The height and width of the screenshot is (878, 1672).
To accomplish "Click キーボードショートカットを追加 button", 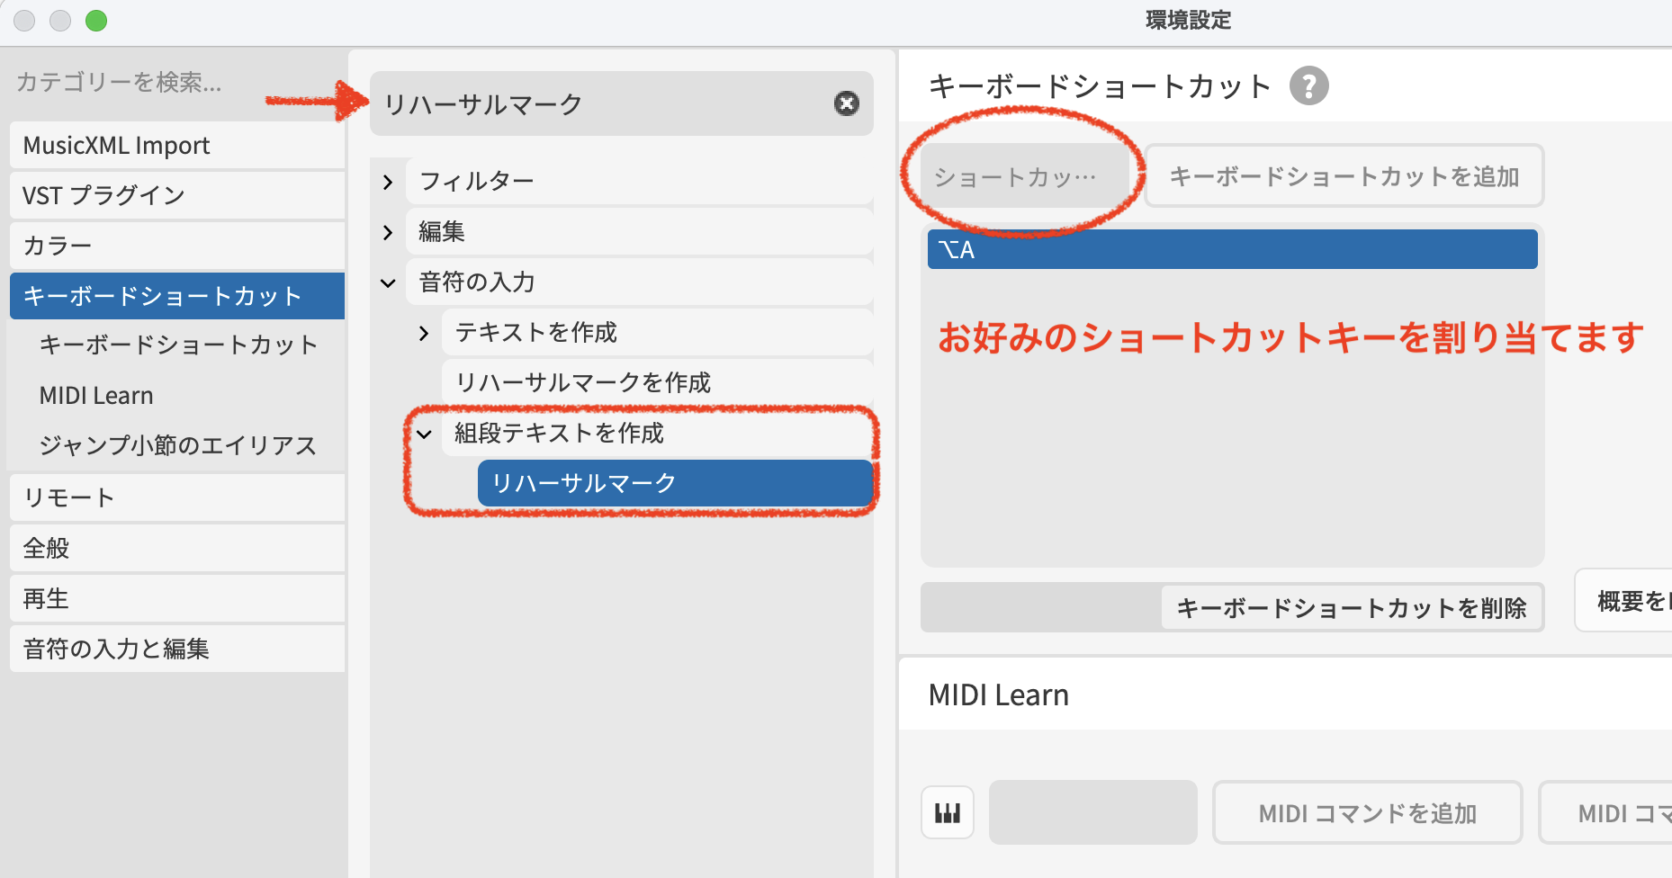I will pyautogui.click(x=1344, y=177).
